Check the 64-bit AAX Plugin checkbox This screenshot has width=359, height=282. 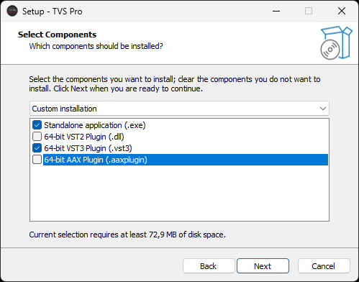pyautogui.click(x=37, y=160)
